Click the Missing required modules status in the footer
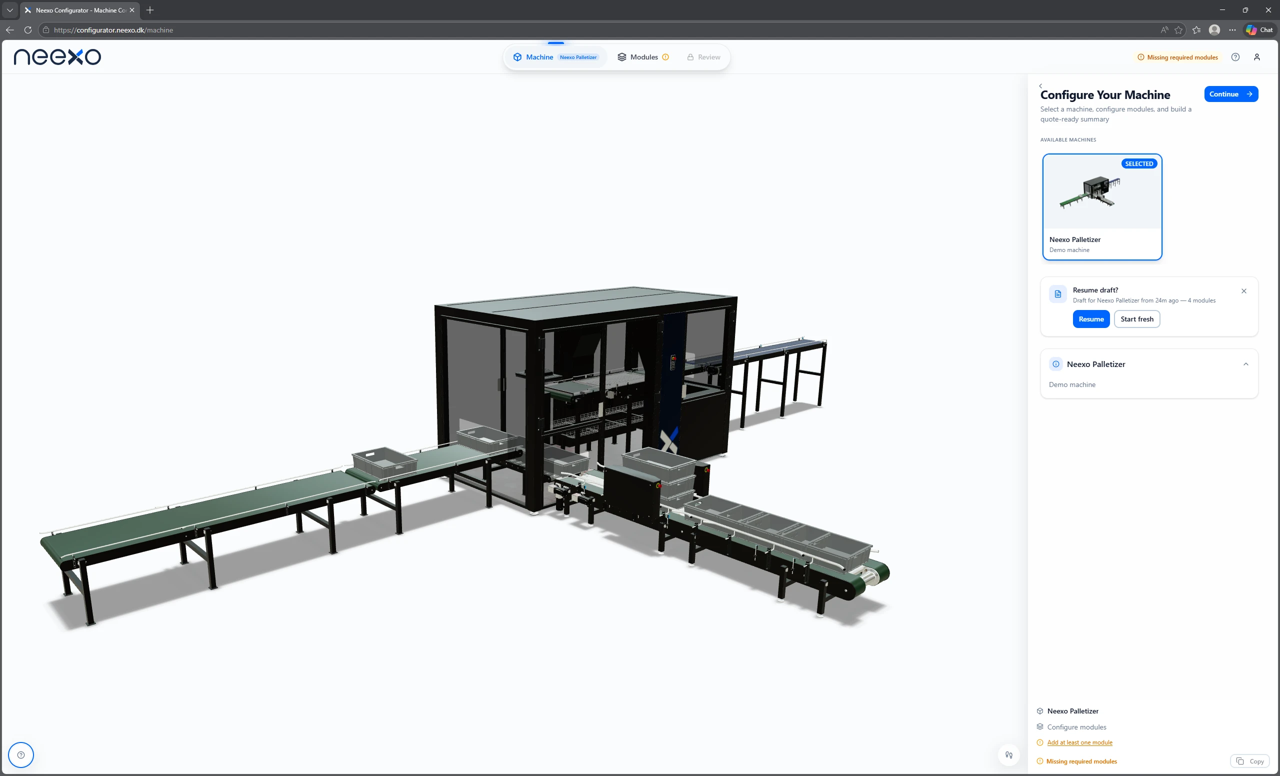This screenshot has height=776, width=1280. [x=1076, y=761]
